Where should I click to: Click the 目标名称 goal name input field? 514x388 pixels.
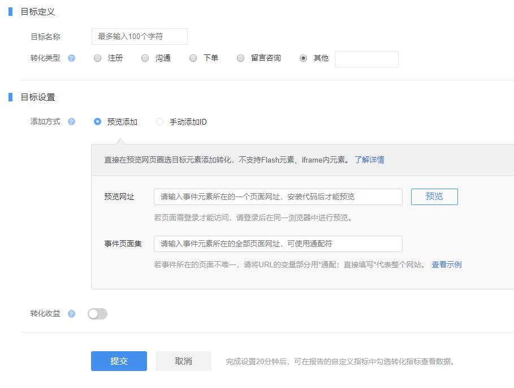pyautogui.click(x=139, y=36)
